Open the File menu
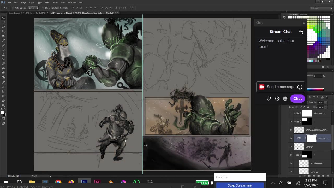Viewport: 334px width, 188px height. tap(10, 2)
